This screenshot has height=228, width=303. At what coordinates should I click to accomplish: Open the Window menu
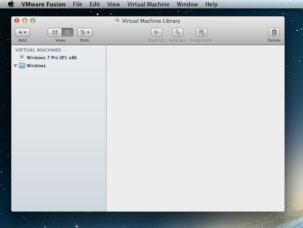187,4
